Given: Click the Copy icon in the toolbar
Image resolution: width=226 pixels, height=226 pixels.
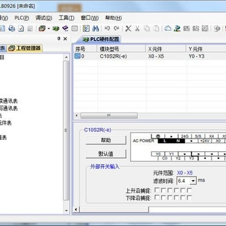Looking at the screenshot, I should (x=147, y=28).
